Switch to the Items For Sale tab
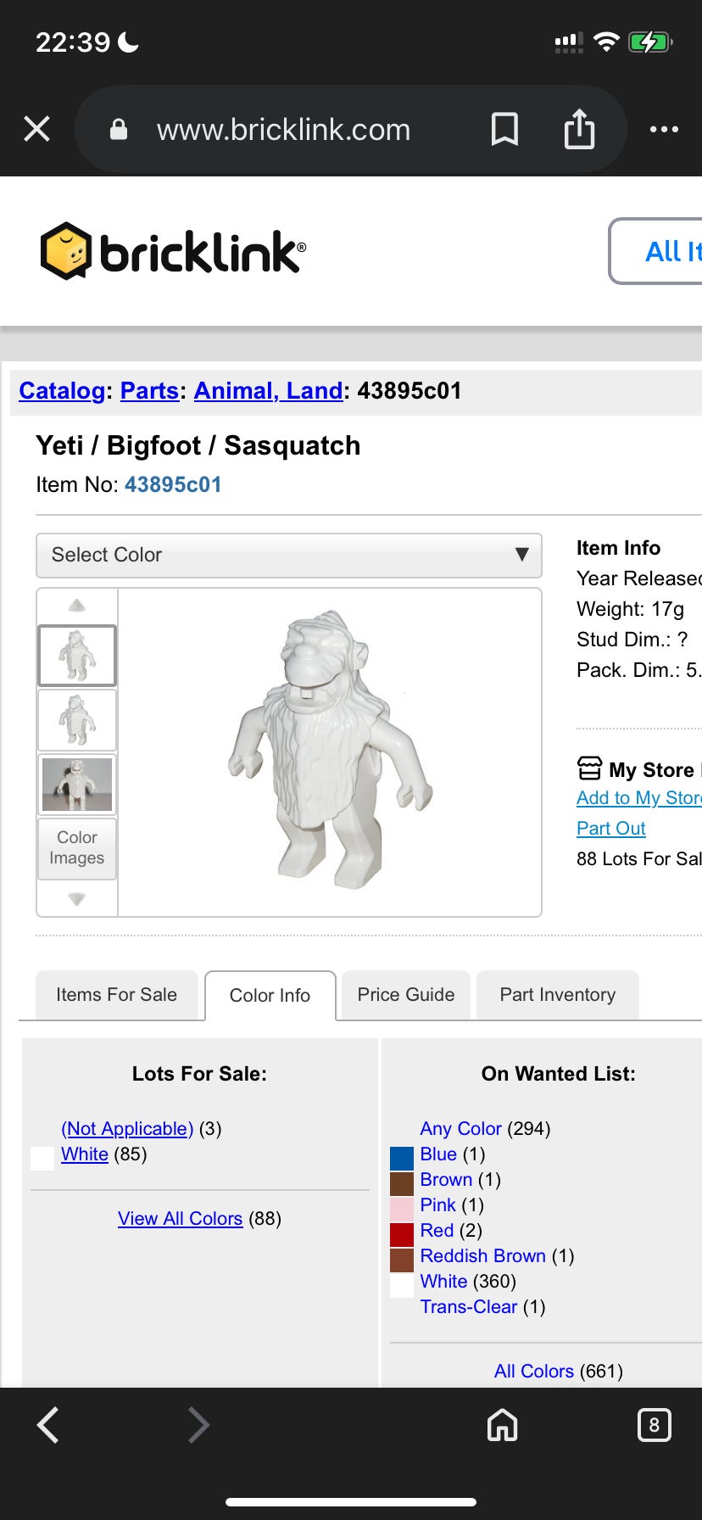 (116, 995)
